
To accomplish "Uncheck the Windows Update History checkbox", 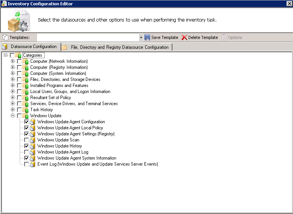I will tap(26, 146).
